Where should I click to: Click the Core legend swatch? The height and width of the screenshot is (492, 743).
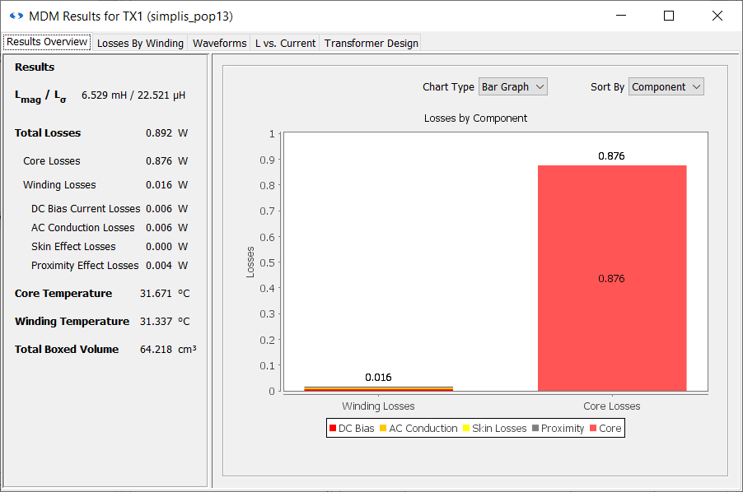[593, 429]
